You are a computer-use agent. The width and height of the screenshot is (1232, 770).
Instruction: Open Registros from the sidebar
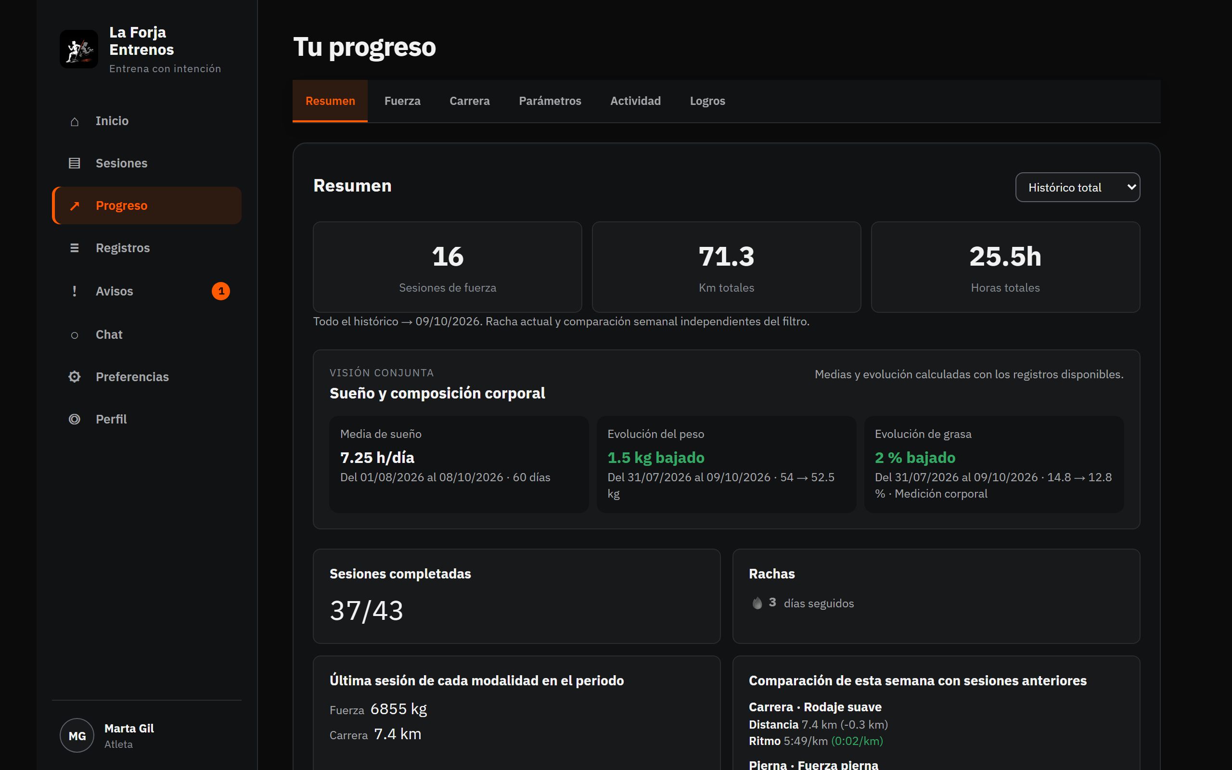[x=147, y=248]
